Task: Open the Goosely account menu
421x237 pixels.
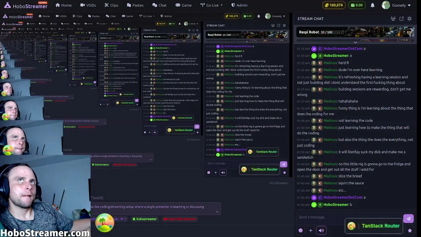Action: point(396,5)
